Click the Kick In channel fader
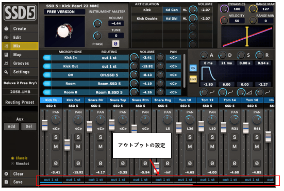 point(45,125)
